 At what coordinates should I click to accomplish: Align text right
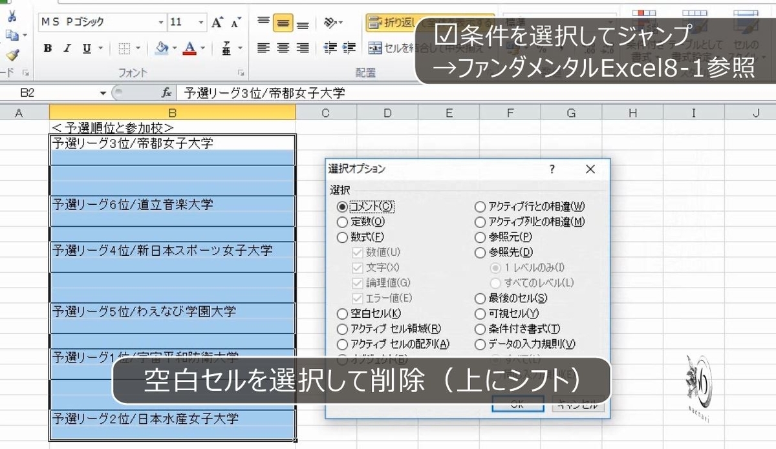302,48
